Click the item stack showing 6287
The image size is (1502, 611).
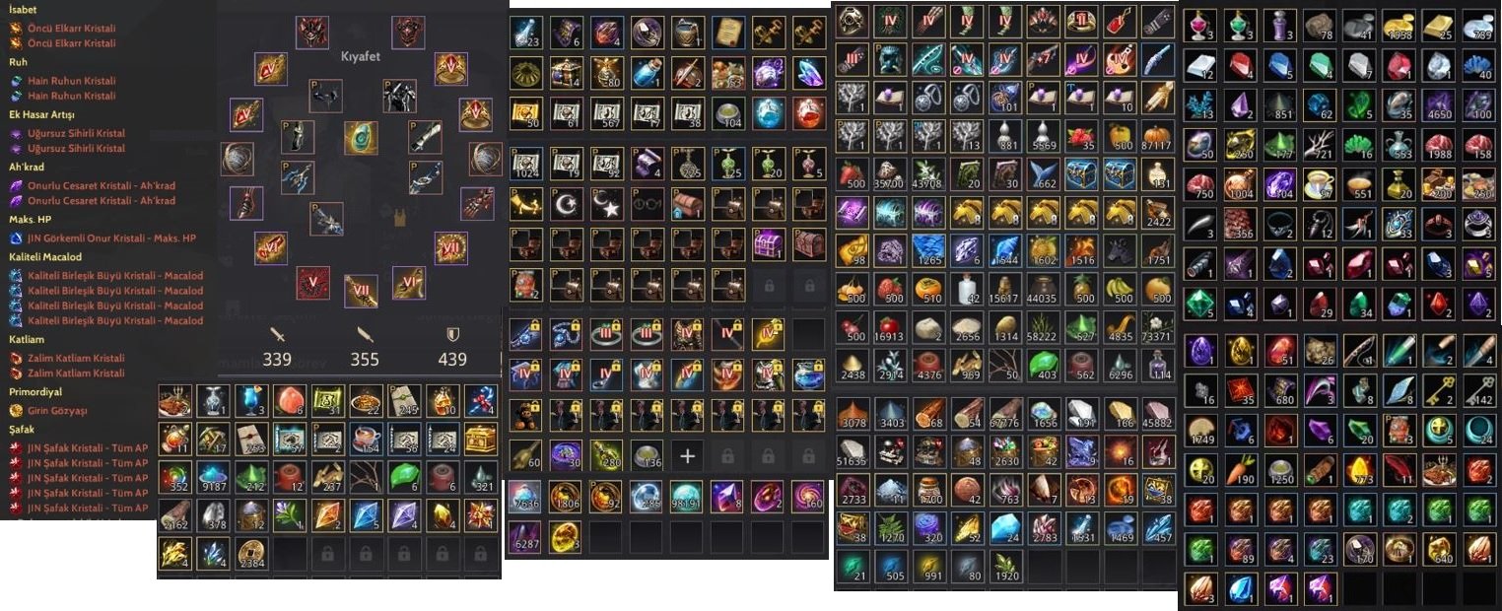[526, 537]
